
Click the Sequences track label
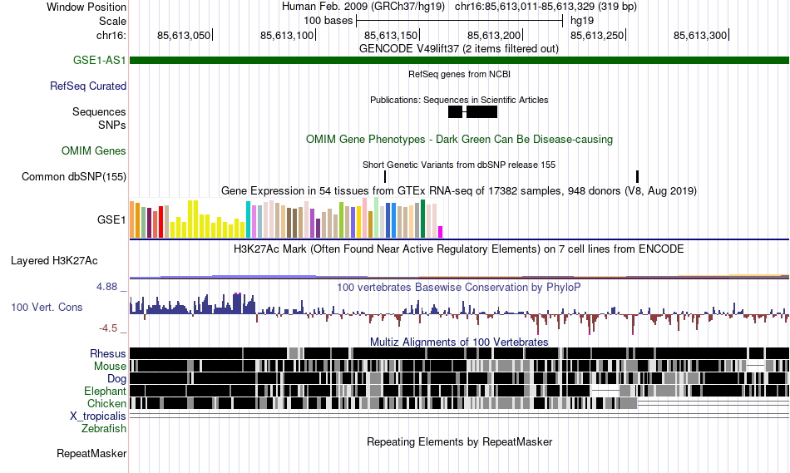click(x=99, y=112)
